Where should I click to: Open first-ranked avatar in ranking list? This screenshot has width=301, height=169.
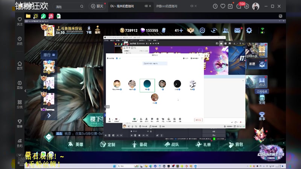click(49, 67)
